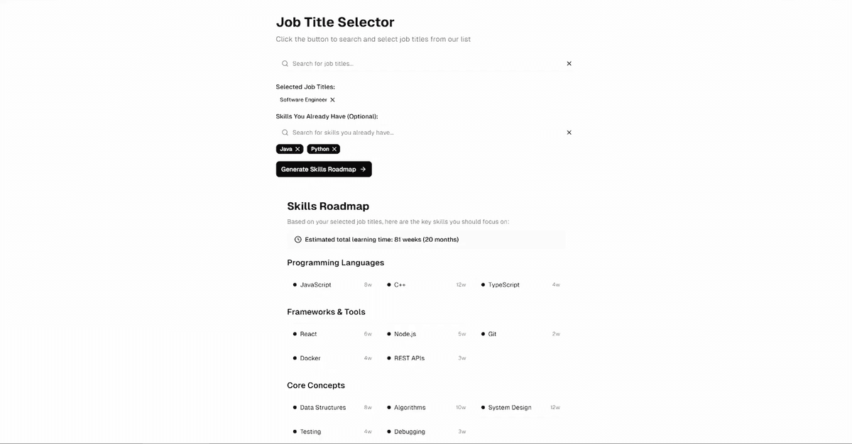Remove the Java skill tag
Image resolution: width=852 pixels, height=444 pixels.
pyautogui.click(x=298, y=149)
